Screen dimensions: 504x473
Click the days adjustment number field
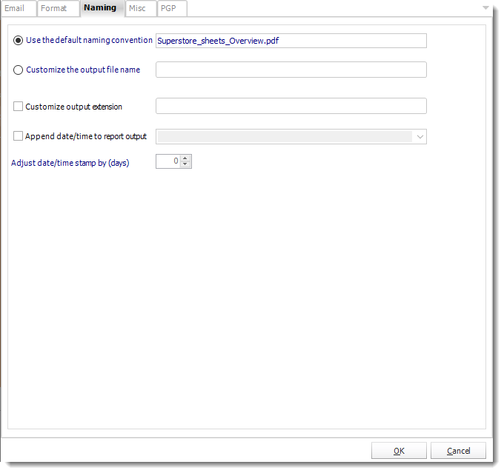[169, 161]
